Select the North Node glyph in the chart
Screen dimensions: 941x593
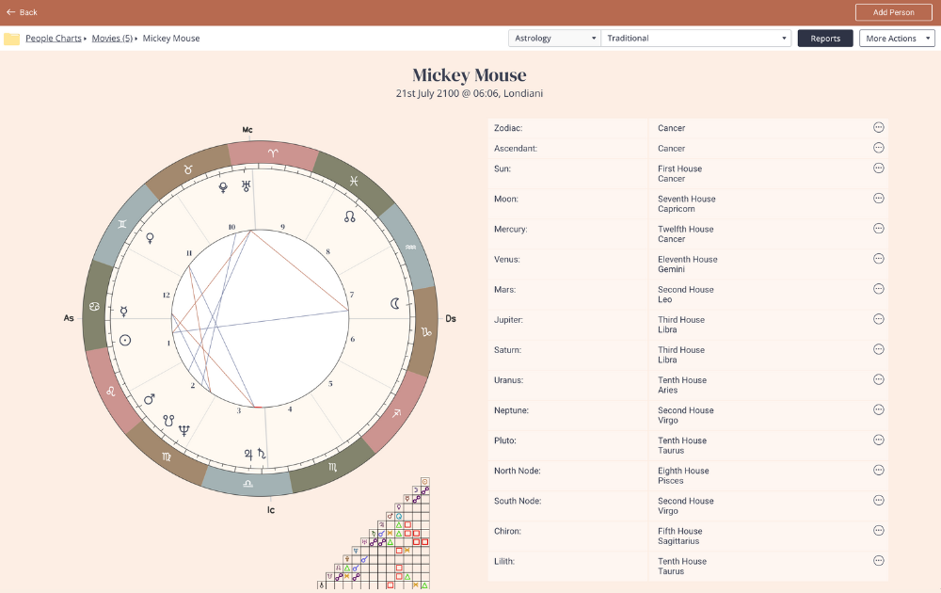(x=350, y=216)
